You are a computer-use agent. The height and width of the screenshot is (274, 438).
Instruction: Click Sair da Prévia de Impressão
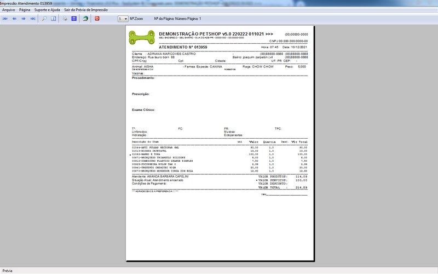coord(86,10)
